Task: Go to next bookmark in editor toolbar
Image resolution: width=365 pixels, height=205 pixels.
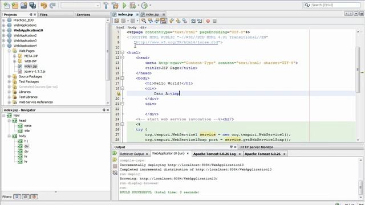Action: (178, 21)
